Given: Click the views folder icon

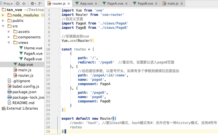Looking at the screenshot, I should pos(15,42).
